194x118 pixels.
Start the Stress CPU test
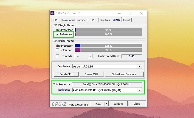[91, 74]
